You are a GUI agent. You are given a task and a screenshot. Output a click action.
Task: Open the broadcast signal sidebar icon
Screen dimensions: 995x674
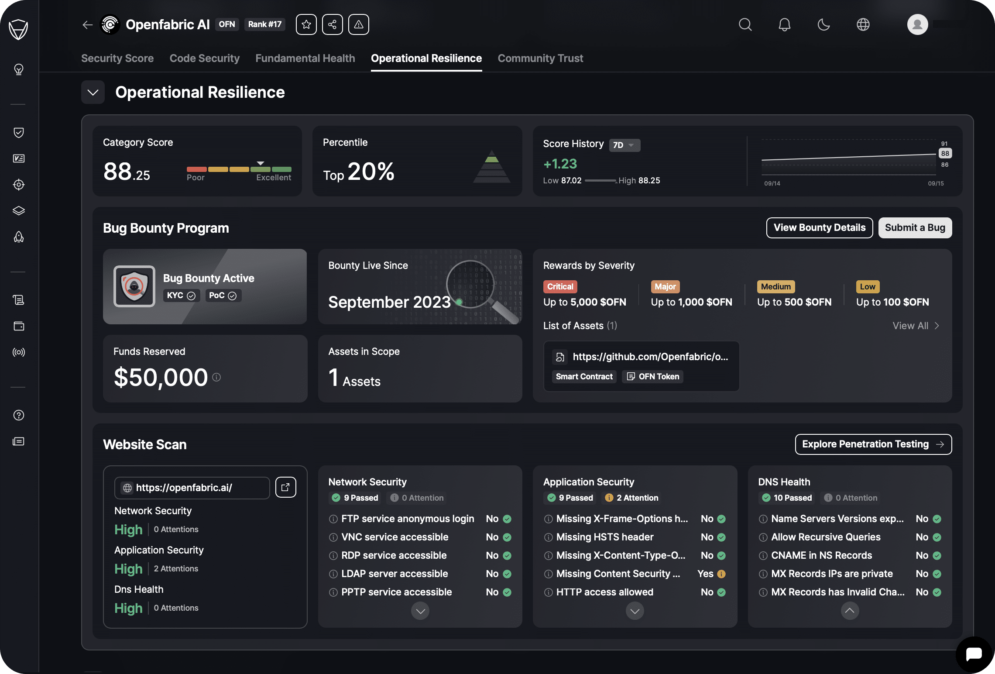click(x=19, y=352)
